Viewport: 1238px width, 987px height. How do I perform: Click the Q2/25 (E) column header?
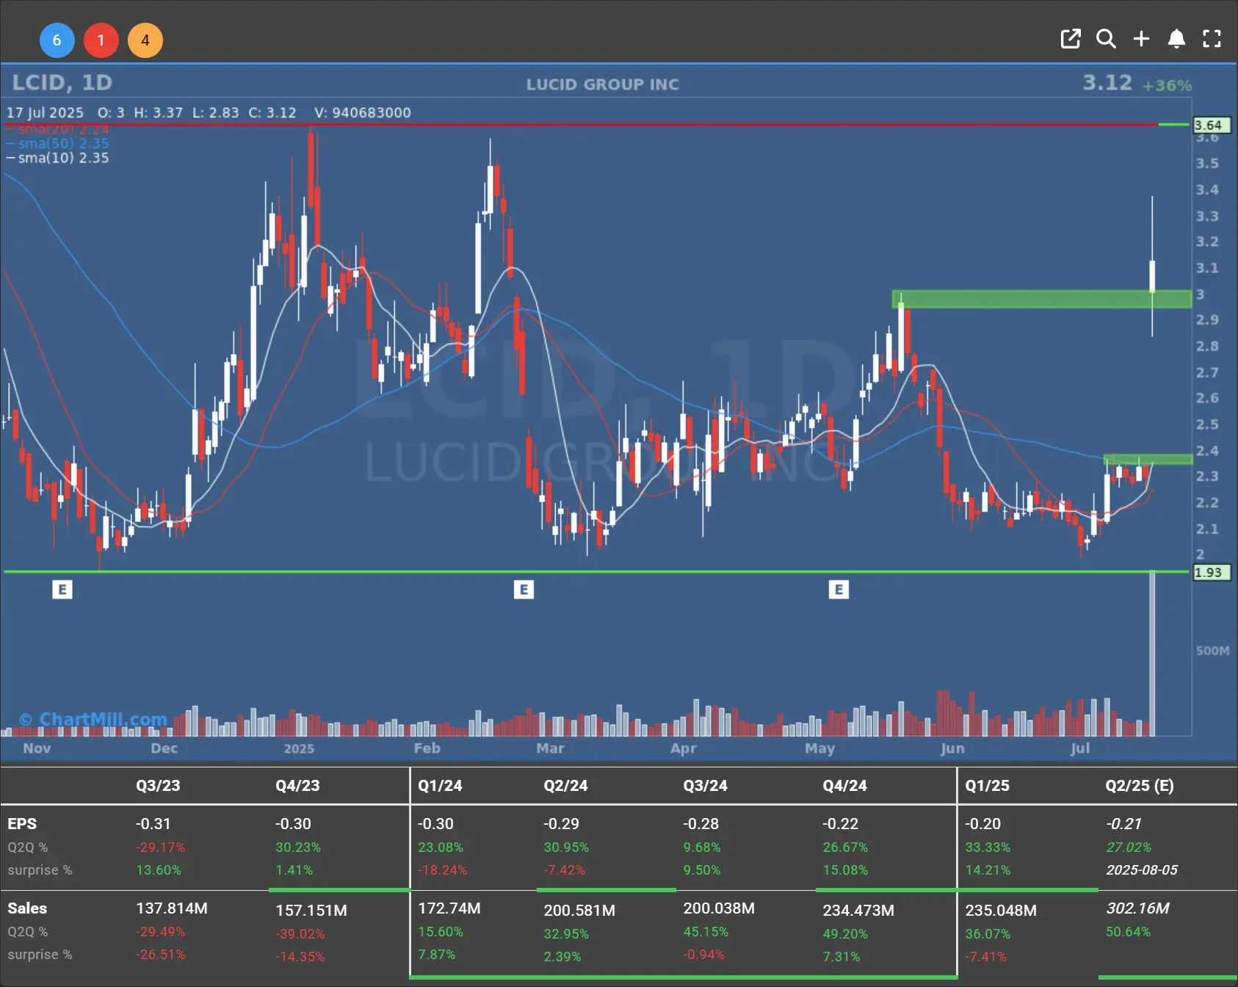(x=1140, y=785)
